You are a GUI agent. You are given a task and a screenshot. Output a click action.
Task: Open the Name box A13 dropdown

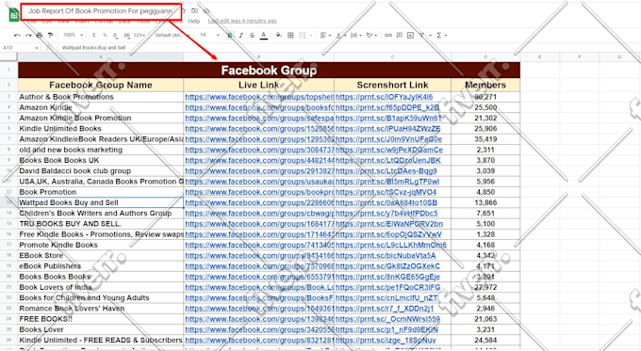pos(37,48)
